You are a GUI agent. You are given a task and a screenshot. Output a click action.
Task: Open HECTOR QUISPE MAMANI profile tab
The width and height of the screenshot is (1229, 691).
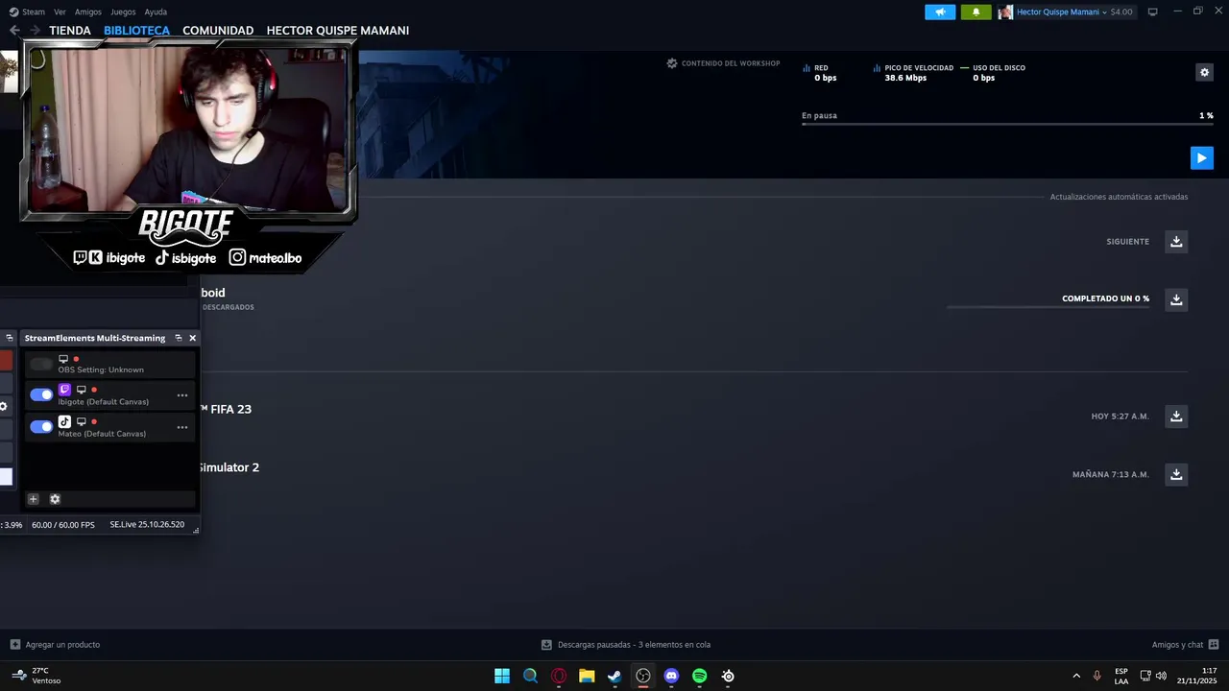(338, 30)
